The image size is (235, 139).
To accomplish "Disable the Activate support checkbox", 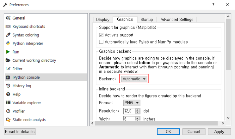I will 101,35.
